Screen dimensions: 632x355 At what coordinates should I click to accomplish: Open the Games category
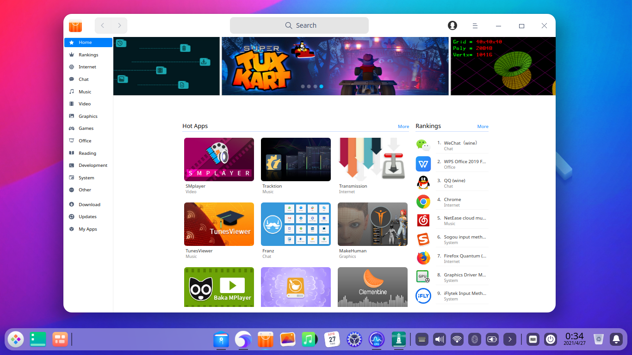tap(88, 129)
